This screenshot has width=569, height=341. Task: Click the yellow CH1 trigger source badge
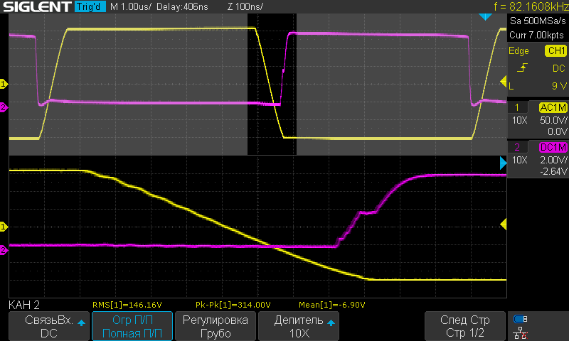point(555,50)
